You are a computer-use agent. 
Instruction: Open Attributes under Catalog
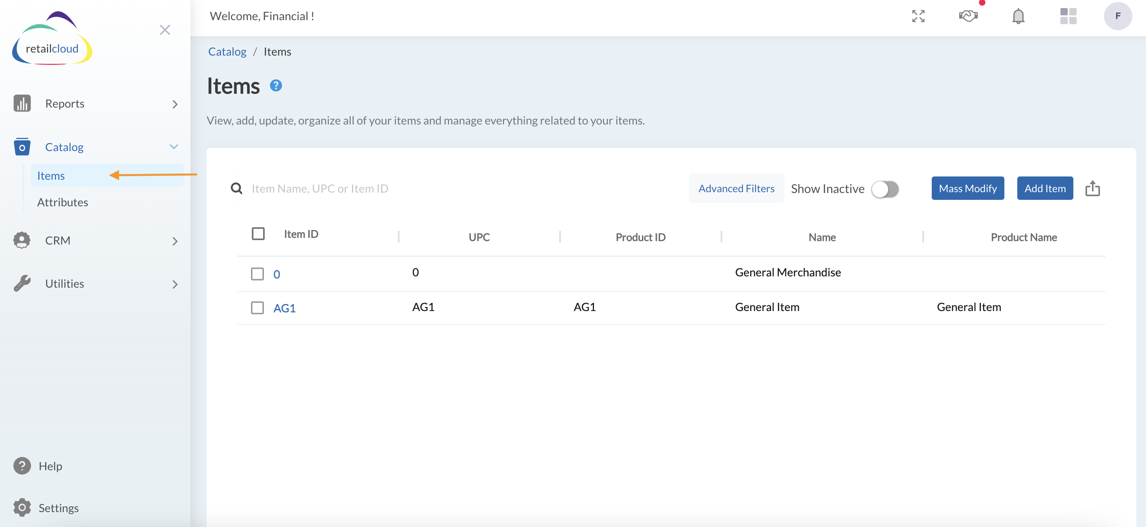[62, 202]
